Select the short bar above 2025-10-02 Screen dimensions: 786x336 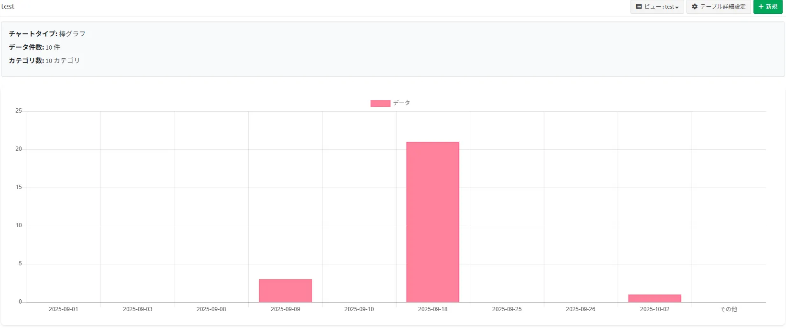pyautogui.click(x=654, y=298)
